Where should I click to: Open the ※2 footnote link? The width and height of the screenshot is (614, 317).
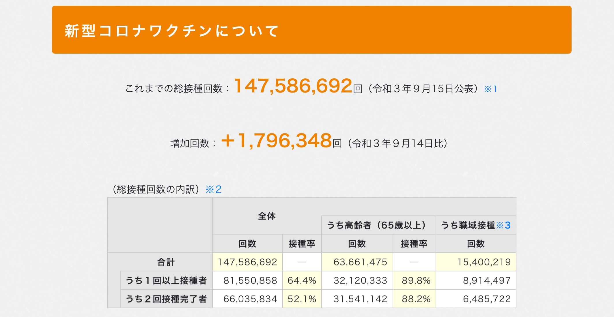[x=213, y=189]
